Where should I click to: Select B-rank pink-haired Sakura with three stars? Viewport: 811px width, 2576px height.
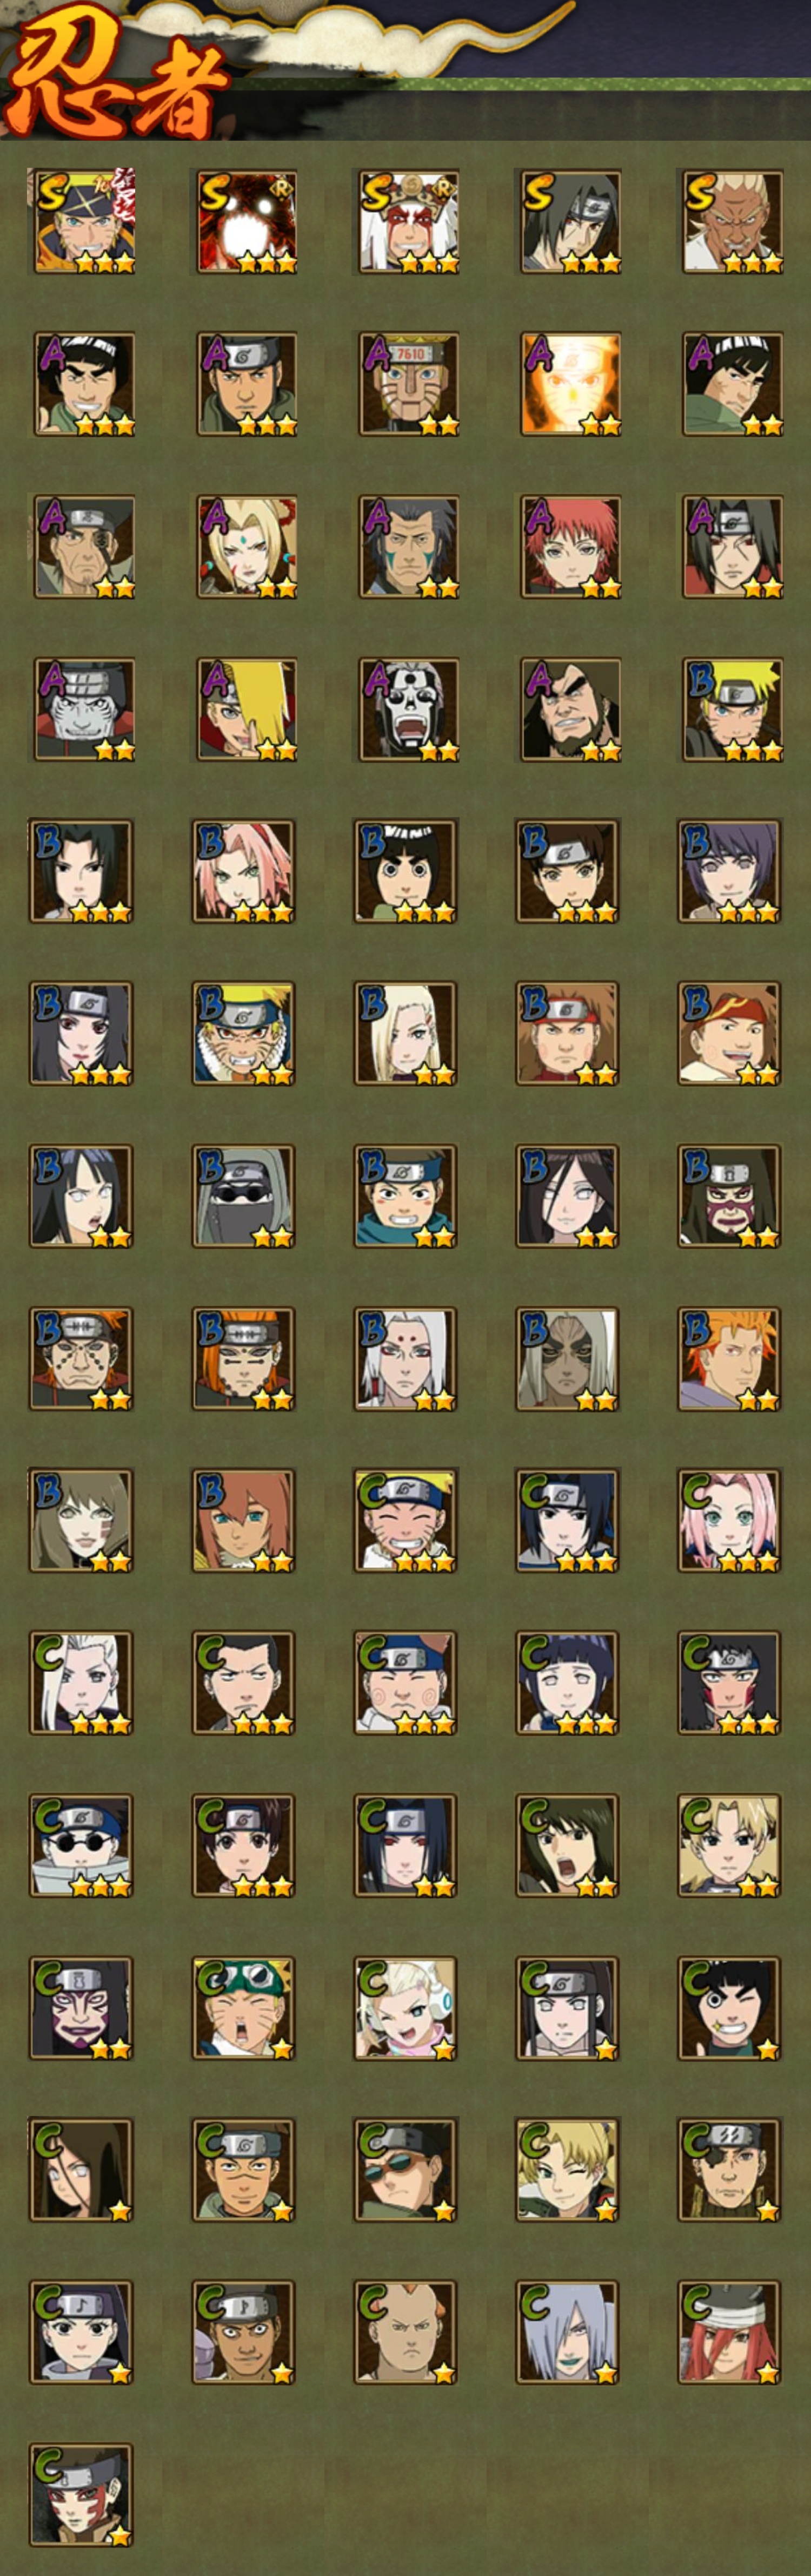(244, 871)
